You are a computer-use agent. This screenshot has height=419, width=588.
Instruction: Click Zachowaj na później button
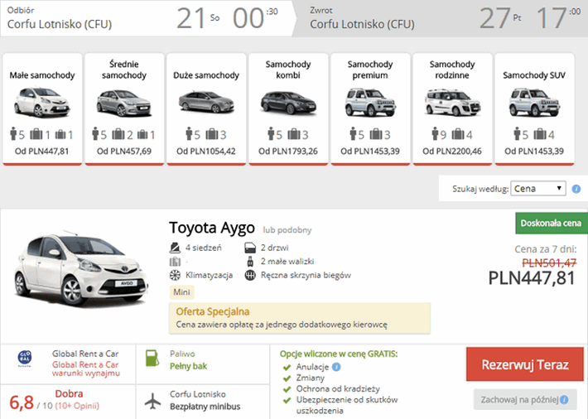click(525, 399)
